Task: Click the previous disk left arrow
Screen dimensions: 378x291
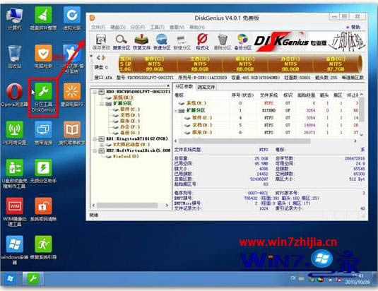Action: tap(98, 58)
